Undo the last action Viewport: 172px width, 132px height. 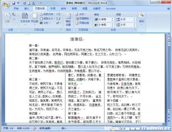(x=18, y=3)
